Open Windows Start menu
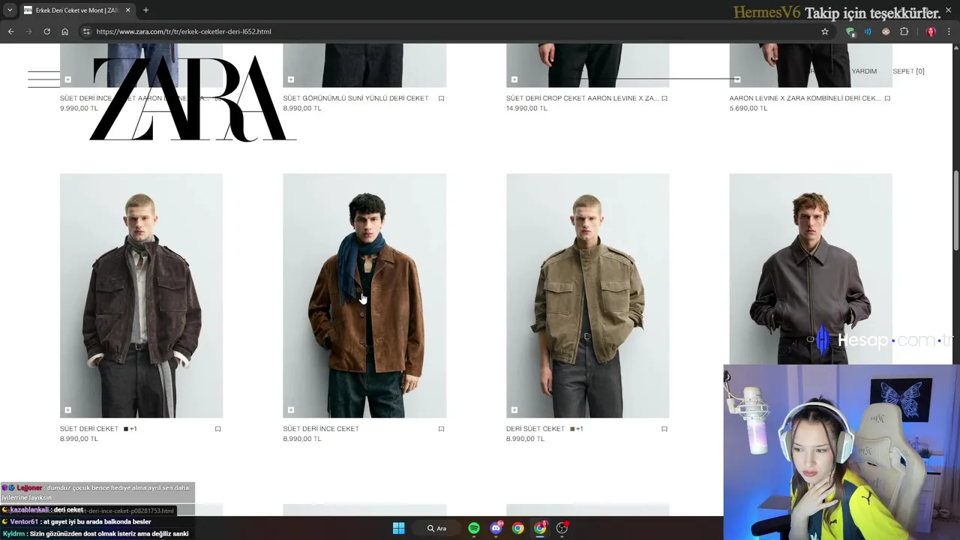The width and height of the screenshot is (960, 540). (x=399, y=528)
